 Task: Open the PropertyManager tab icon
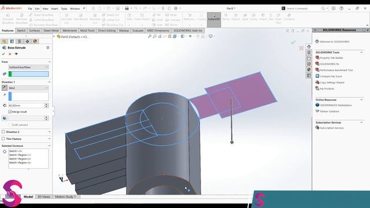click(x=12, y=41)
